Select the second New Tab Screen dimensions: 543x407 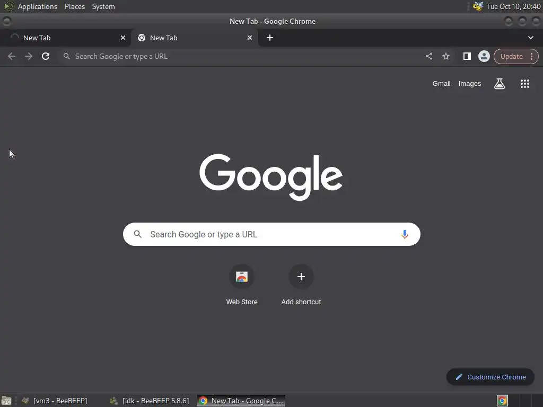(x=194, y=38)
